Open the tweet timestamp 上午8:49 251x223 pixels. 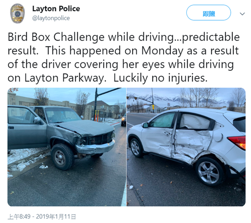click(x=19, y=217)
